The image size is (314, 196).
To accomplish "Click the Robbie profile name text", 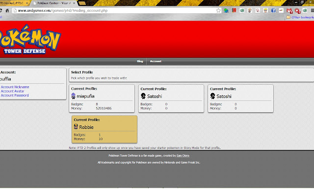I will point(86,127).
